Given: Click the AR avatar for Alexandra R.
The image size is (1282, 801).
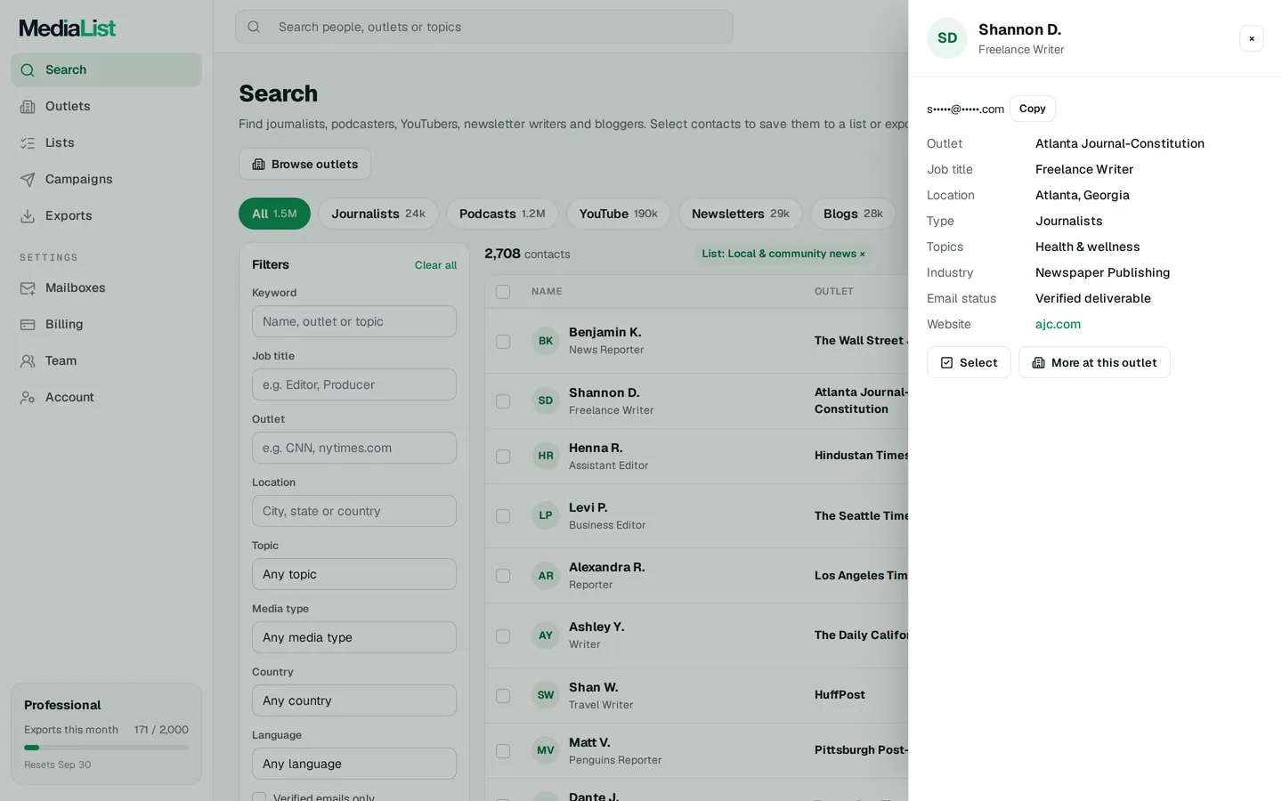Looking at the screenshot, I should [x=546, y=576].
